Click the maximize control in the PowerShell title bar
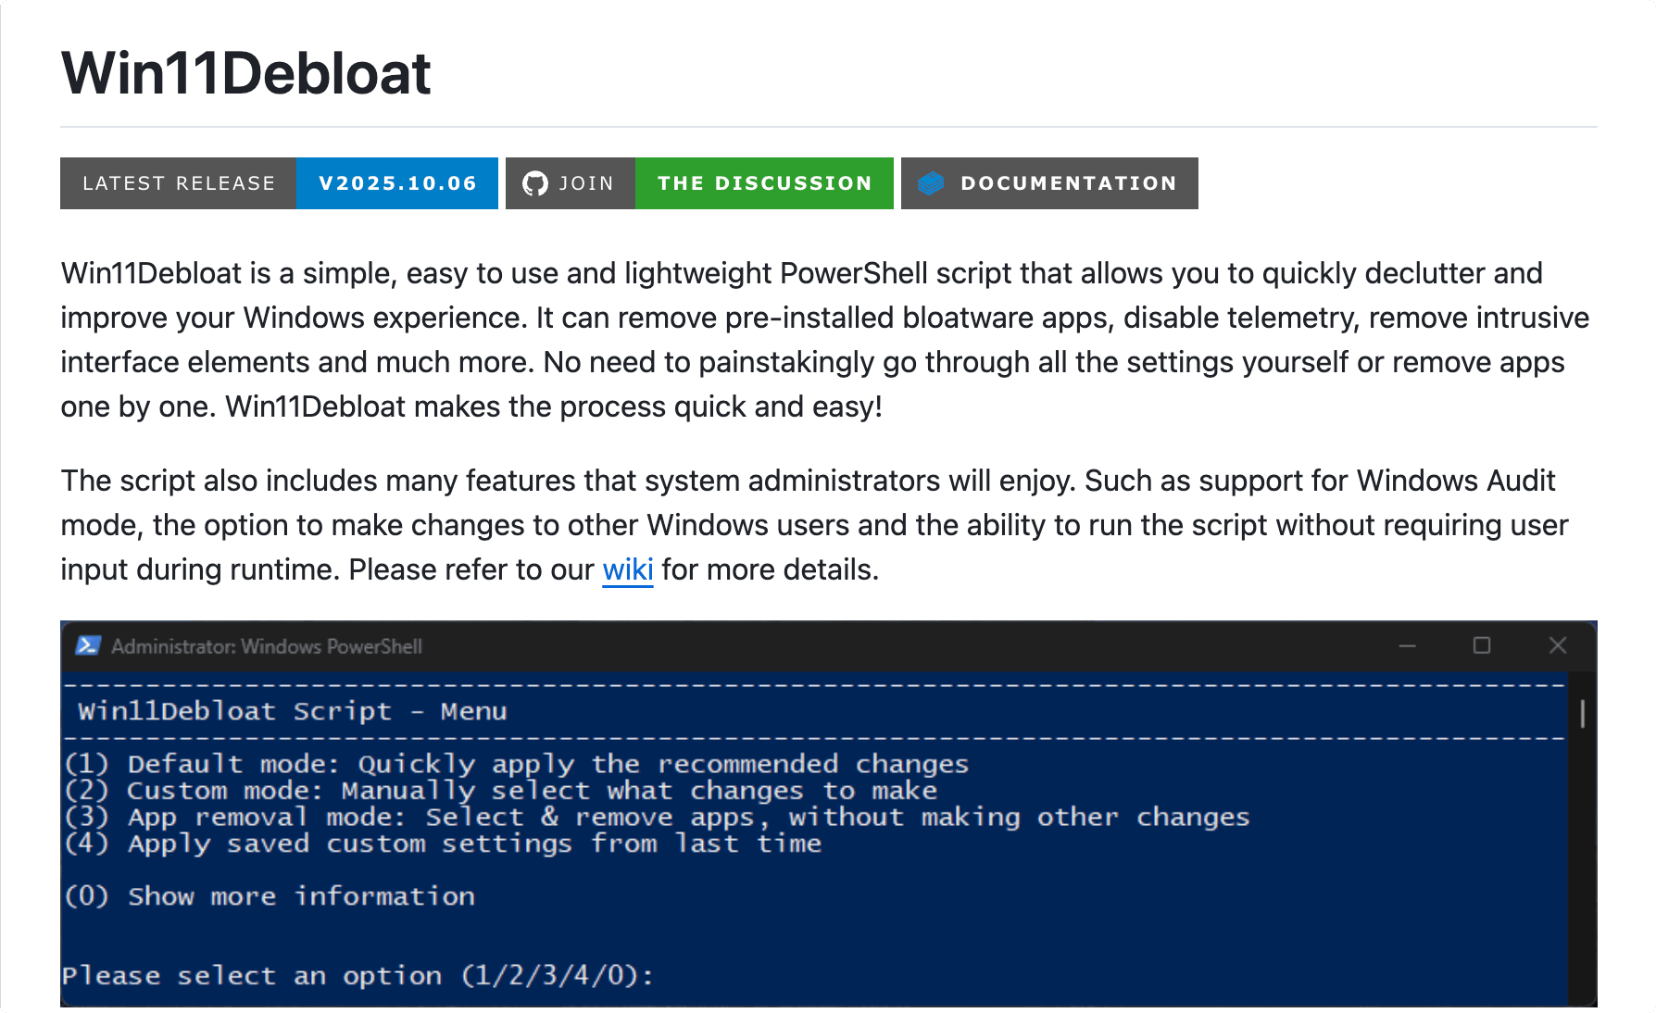Image resolution: width=1656 pixels, height=1013 pixels. (1483, 646)
